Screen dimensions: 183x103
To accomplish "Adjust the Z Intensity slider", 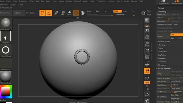I will (x=127, y=15).
